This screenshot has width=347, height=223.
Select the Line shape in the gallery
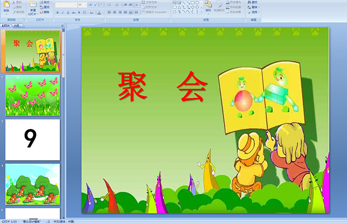183,2
